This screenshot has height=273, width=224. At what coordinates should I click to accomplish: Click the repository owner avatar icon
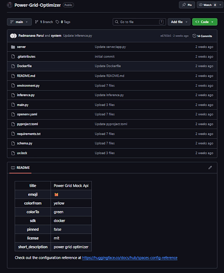click(x=10, y=5)
